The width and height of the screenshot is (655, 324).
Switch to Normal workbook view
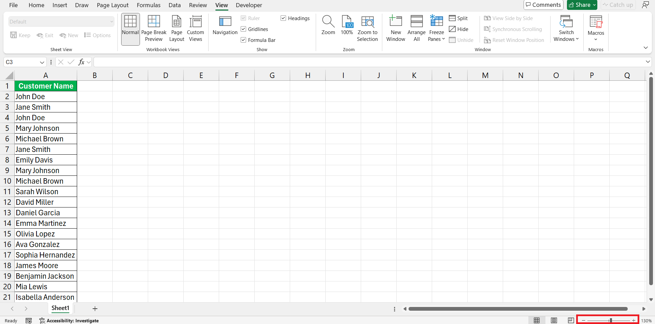pos(130,29)
